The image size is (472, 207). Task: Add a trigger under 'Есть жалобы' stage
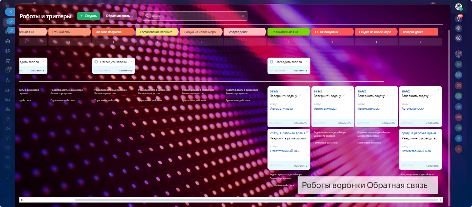pyautogui.click(x=70, y=42)
